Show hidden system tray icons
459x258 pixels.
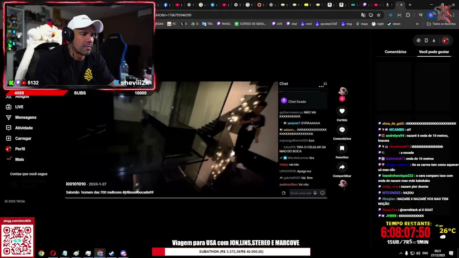401,253
